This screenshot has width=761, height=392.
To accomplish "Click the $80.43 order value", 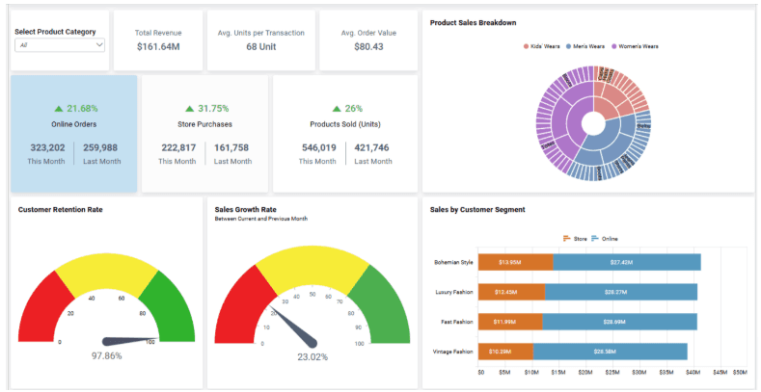I will pos(368,47).
